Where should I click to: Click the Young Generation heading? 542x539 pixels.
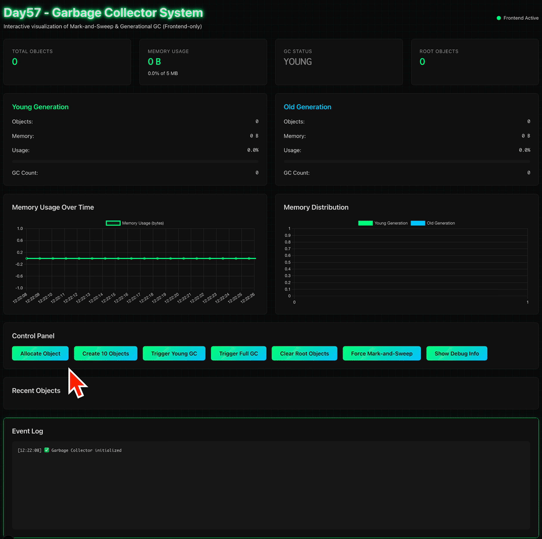click(40, 107)
